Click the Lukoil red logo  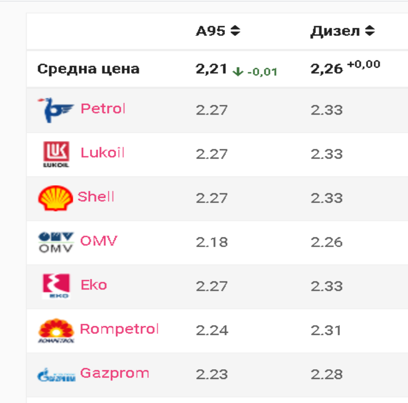[x=56, y=154]
